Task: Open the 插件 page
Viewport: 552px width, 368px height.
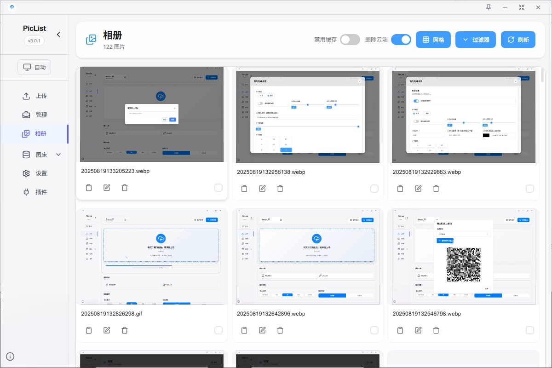Action: coord(34,192)
